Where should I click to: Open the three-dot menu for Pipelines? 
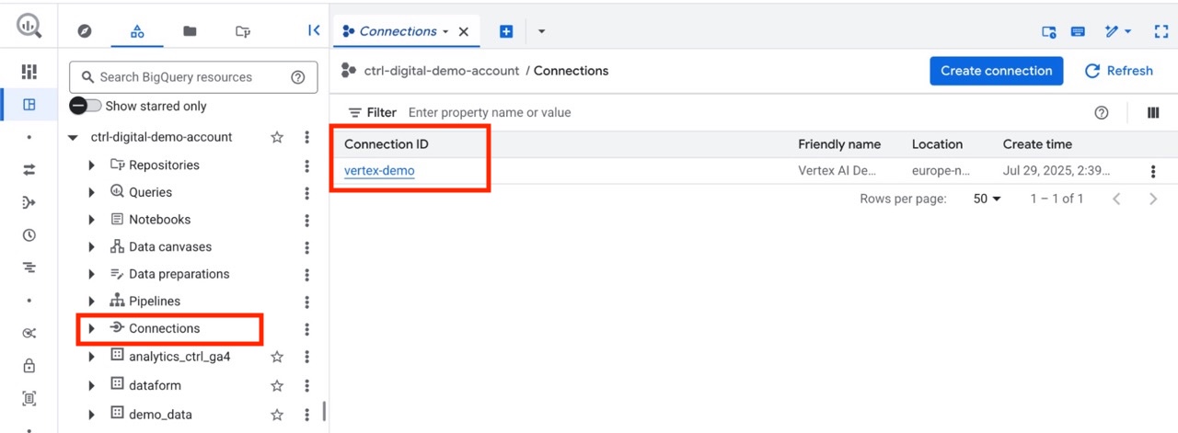306,302
